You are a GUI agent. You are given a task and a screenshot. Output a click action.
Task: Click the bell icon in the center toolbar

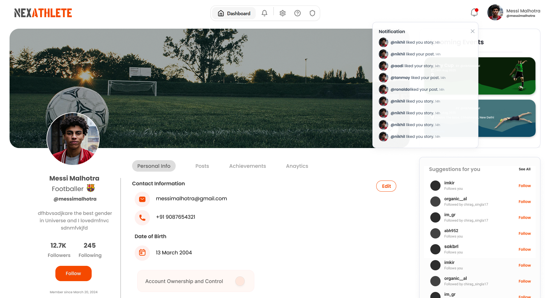click(264, 13)
